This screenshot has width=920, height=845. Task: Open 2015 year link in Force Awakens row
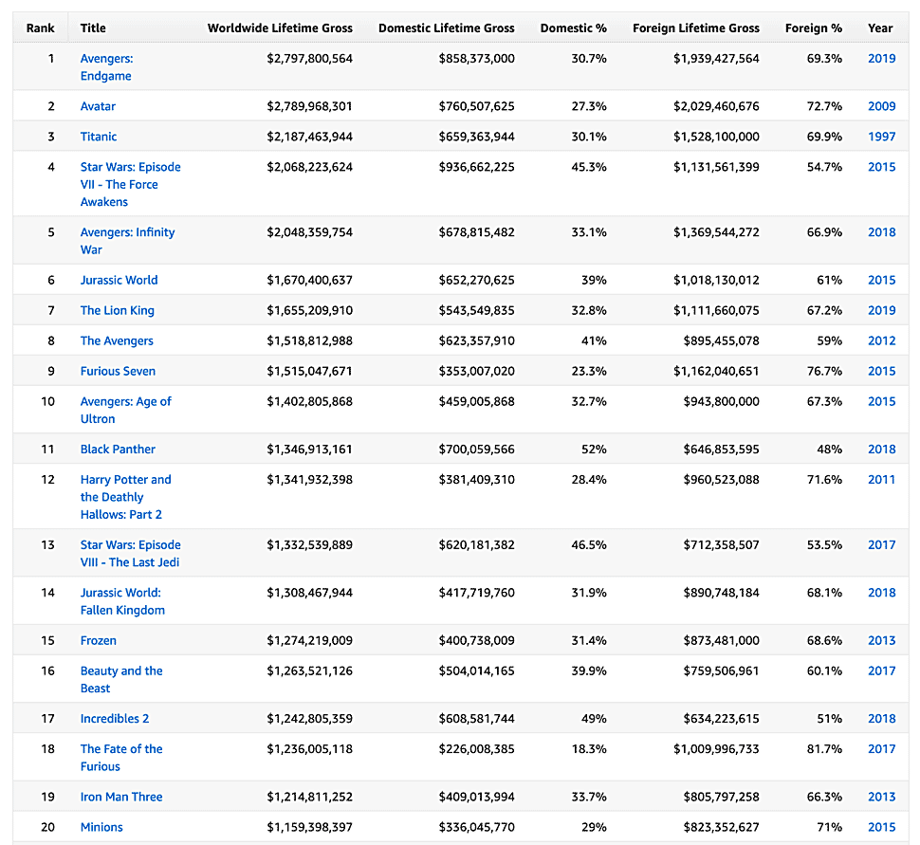point(882,167)
